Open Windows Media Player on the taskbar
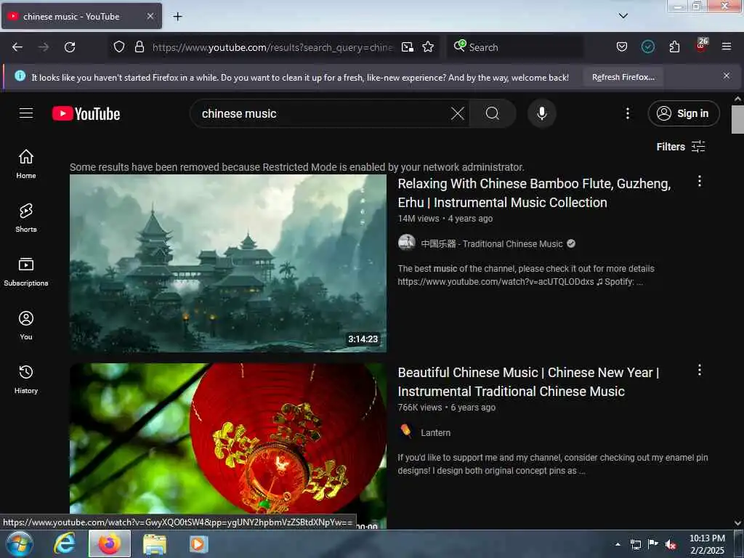 coord(199,543)
